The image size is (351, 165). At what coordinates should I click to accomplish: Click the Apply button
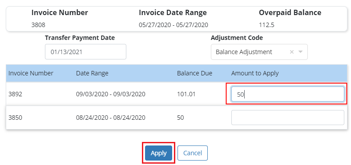[158, 153]
